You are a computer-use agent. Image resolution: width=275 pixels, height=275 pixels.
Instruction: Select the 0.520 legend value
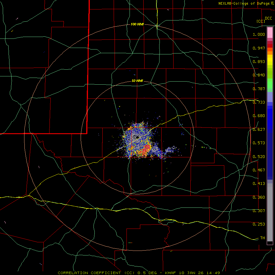259,157
